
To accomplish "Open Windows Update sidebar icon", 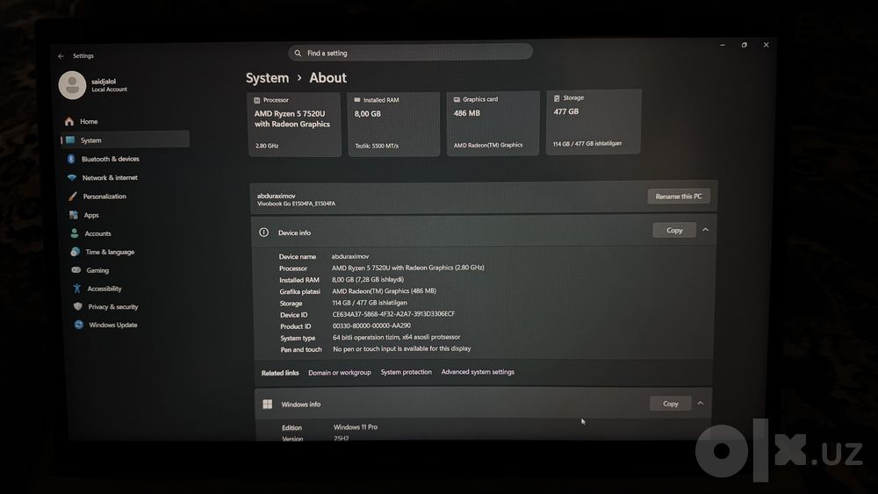I will [x=79, y=325].
